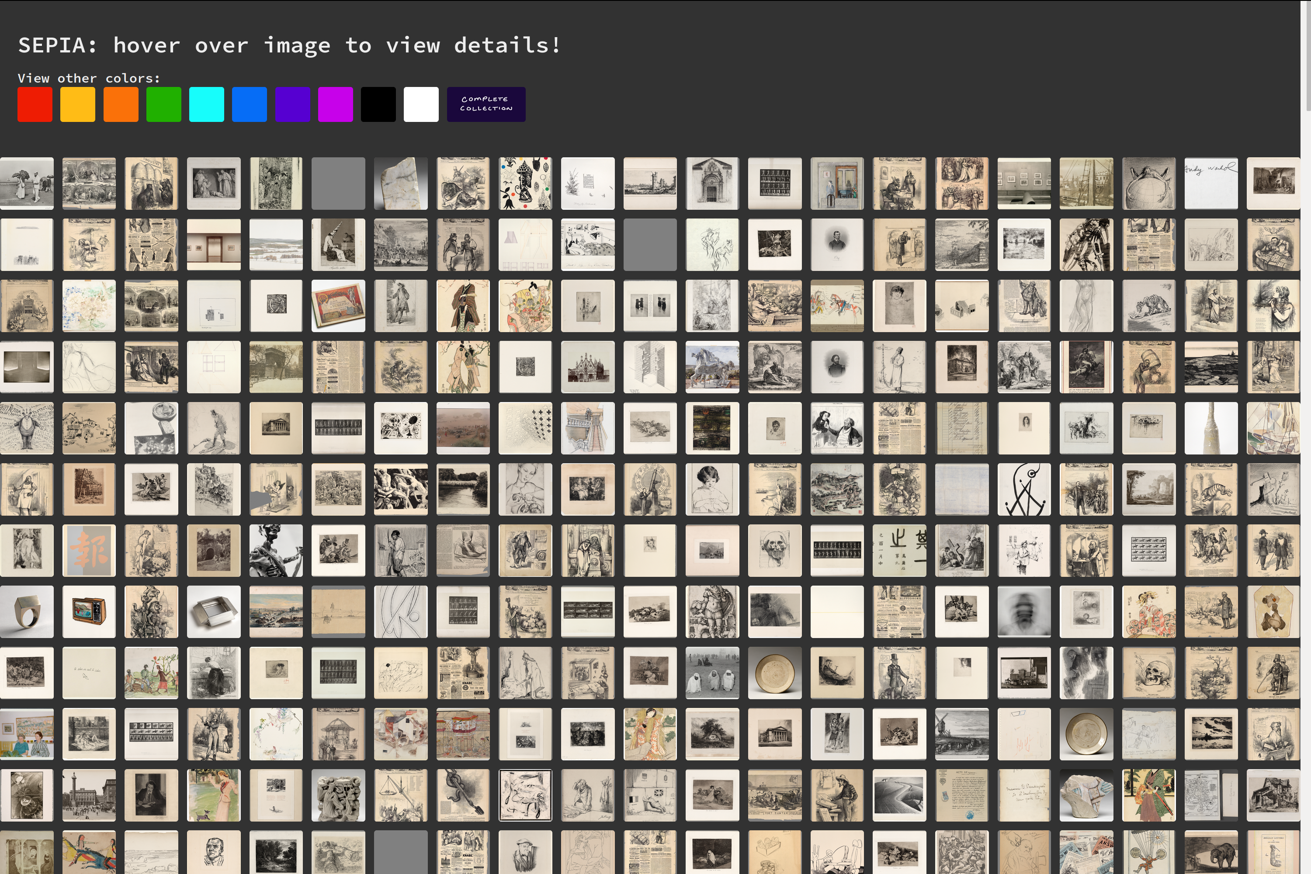Choose the green color swatch
The width and height of the screenshot is (1311, 874).
pyautogui.click(x=163, y=104)
